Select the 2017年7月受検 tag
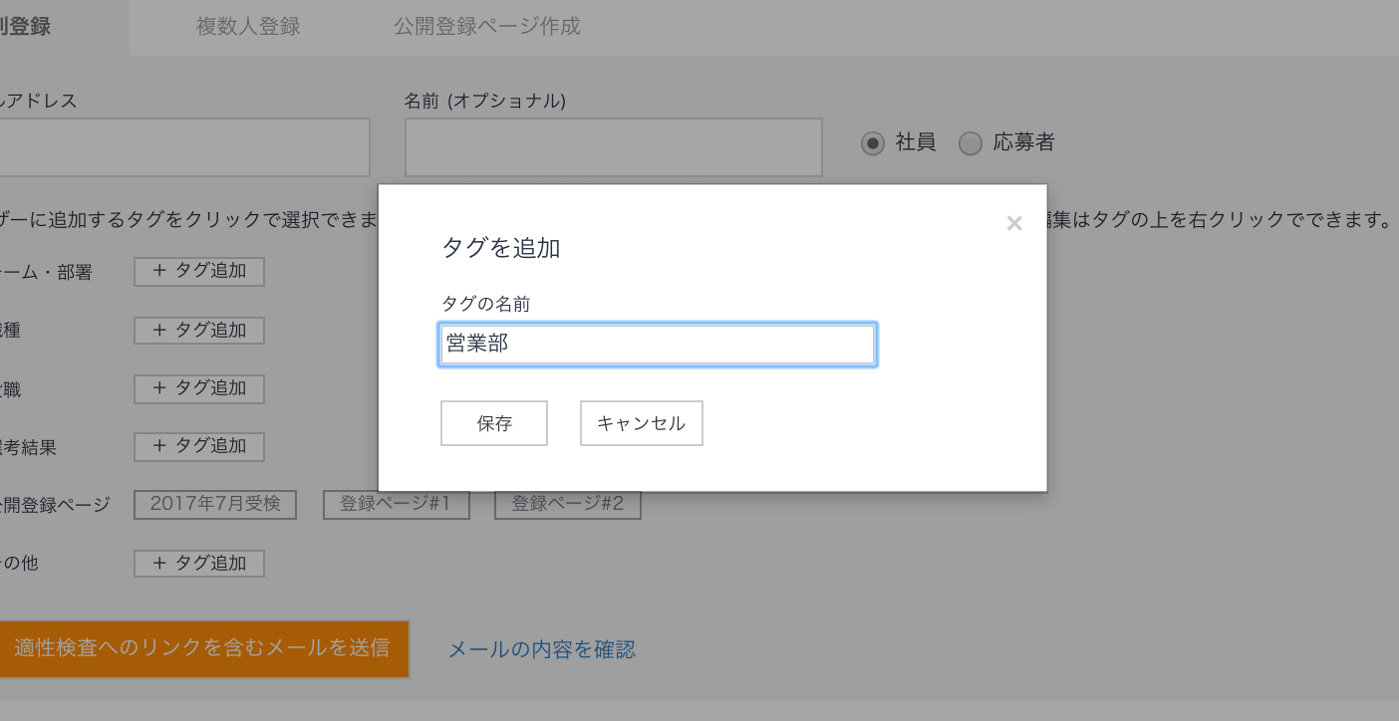1399x721 pixels. [x=214, y=504]
